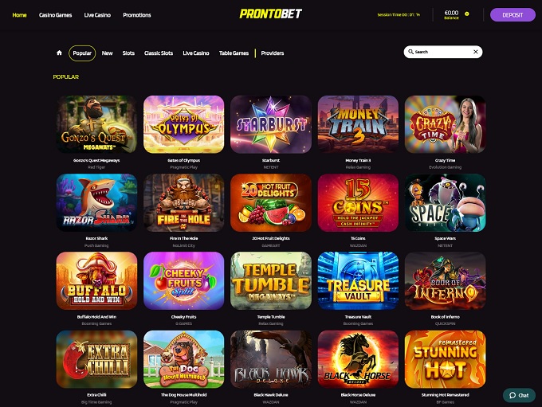Image resolution: width=542 pixels, height=407 pixels.
Task: Open the Crazy Time live game
Action: point(445,124)
